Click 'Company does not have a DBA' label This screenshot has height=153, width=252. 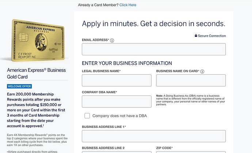point(119,116)
